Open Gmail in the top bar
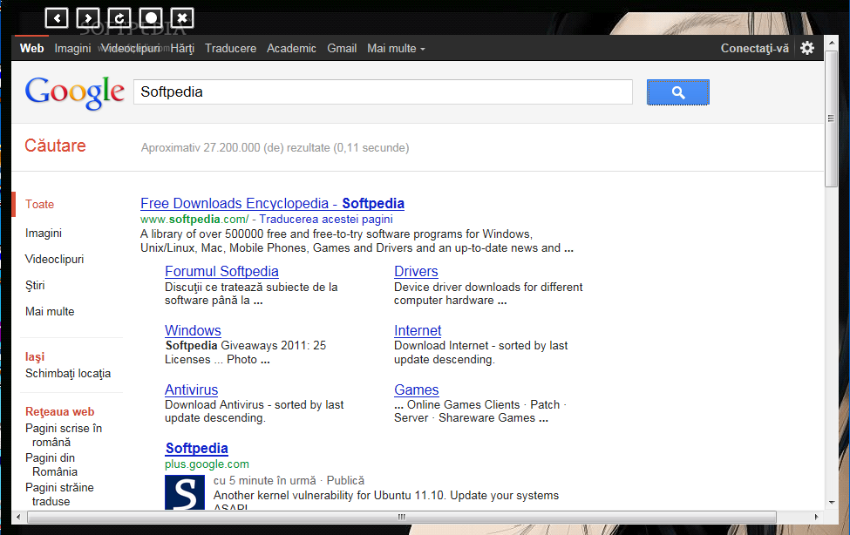 (342, 48)
